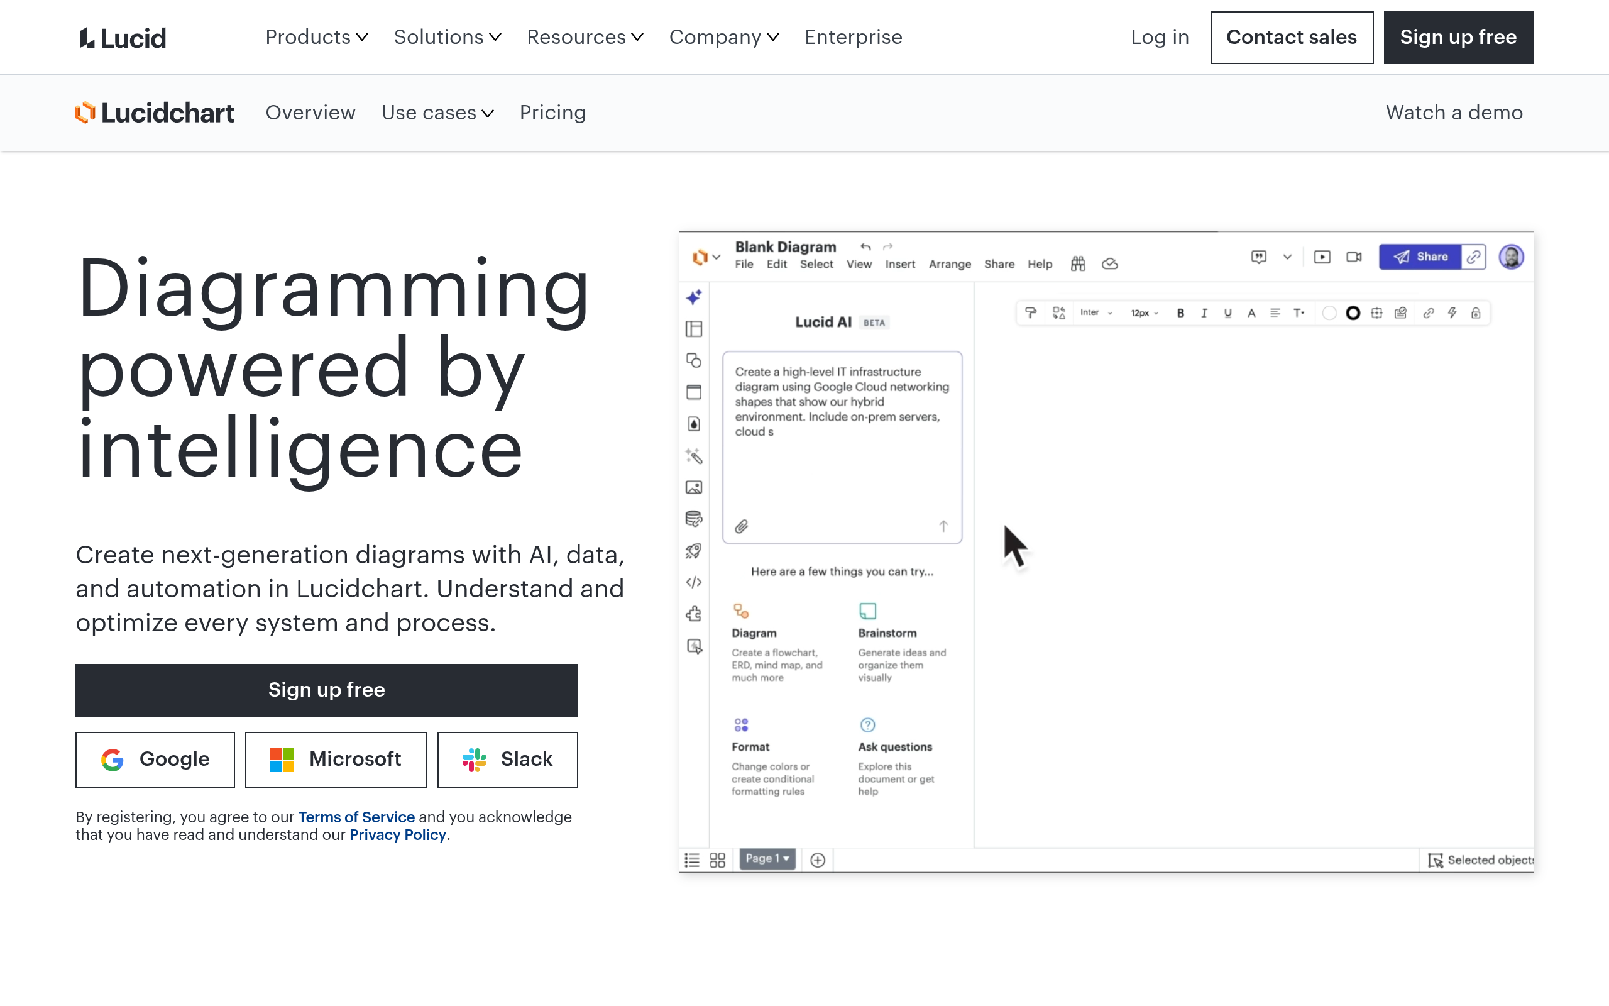Click the text color A icon
Image resolution: width=1609 pixels, height=1006 pixels.
pyautogui.click(x=1251, y=312)
